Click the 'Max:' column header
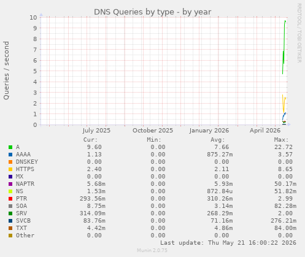 coord(281,140)
